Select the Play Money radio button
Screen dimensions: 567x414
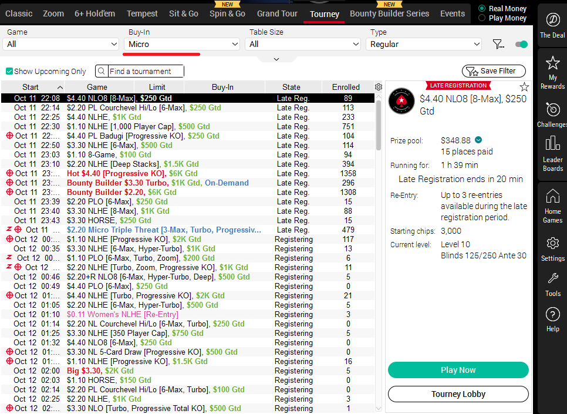[482, 18]
